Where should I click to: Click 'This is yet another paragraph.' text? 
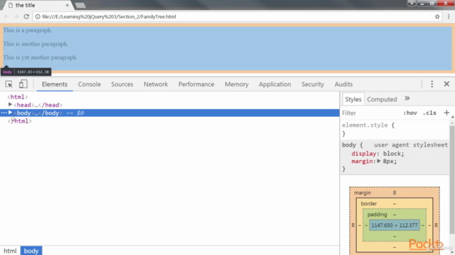pyautogui.click(x=41, y=57)
